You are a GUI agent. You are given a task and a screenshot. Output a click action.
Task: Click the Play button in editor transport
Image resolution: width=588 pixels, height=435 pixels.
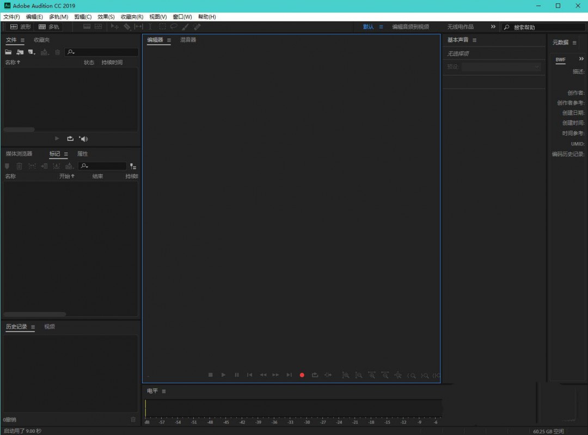pyautogui.click(x=223, y=375)
